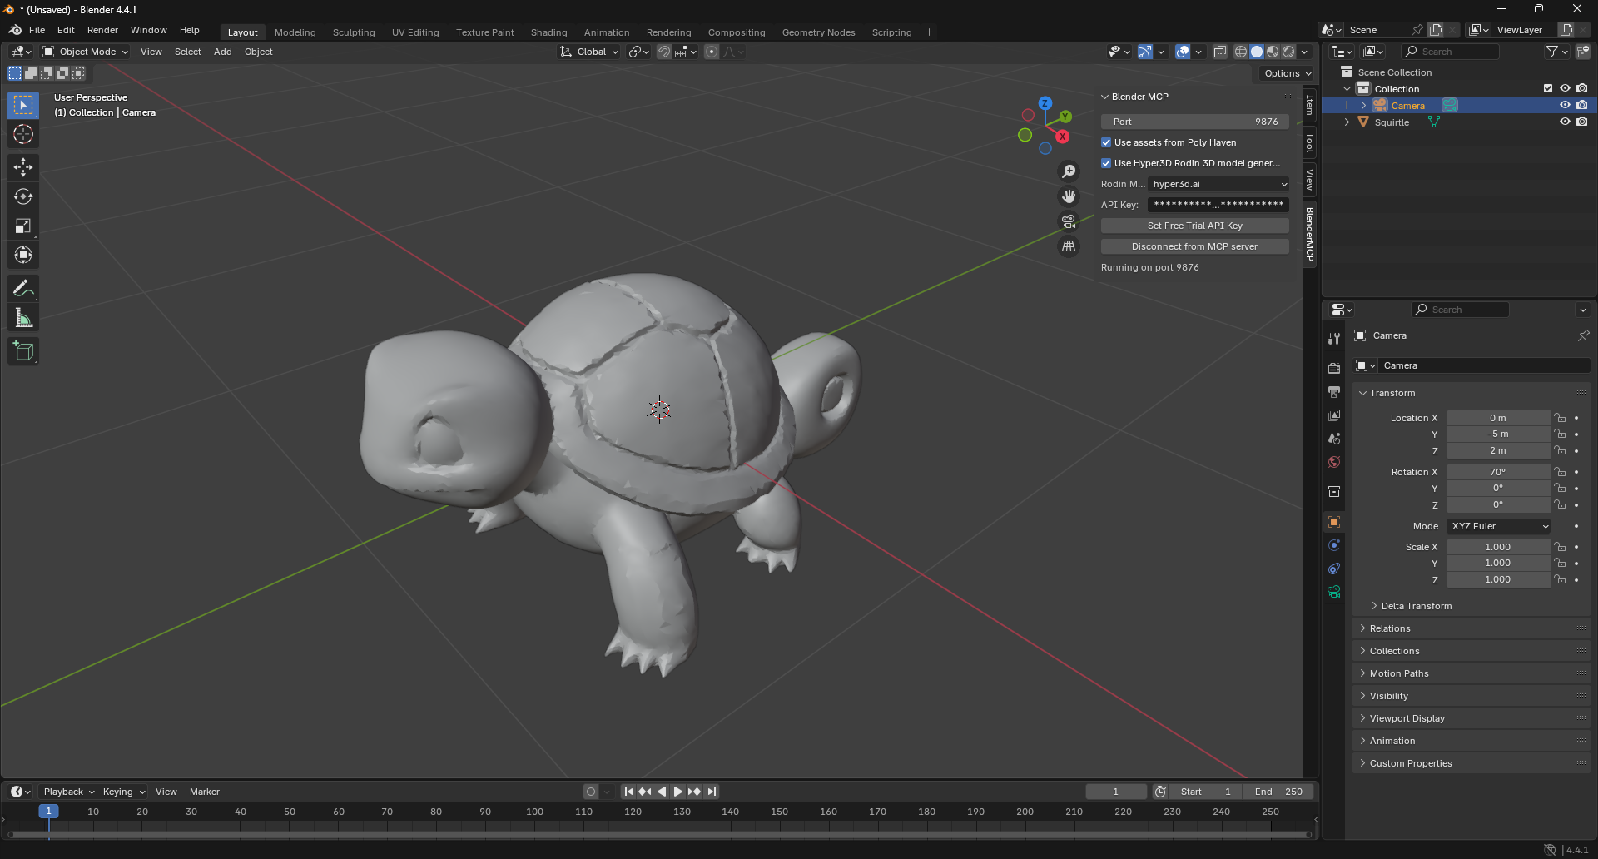Screen dimensions: 1598x859
Task: Click the Port 9876 field
Action: pyautogui.click(x=1194, y=122)
